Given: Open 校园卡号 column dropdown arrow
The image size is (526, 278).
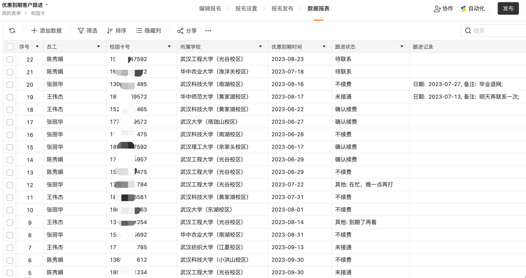Looking at the screenshot, I should point(169,47).
